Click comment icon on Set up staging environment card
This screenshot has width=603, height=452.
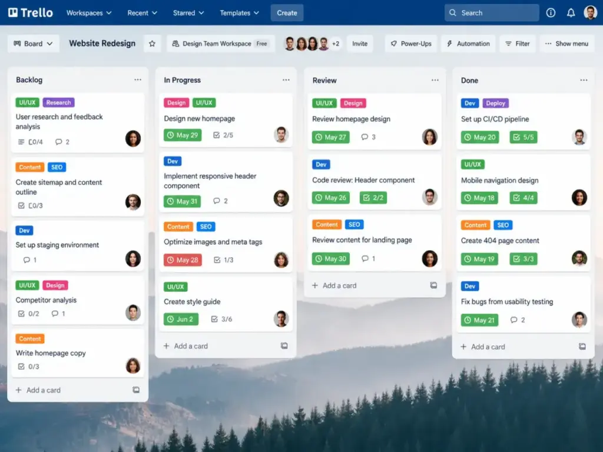click(x=26, y=260)
